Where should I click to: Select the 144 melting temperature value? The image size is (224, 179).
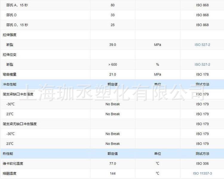pos(113,173)
